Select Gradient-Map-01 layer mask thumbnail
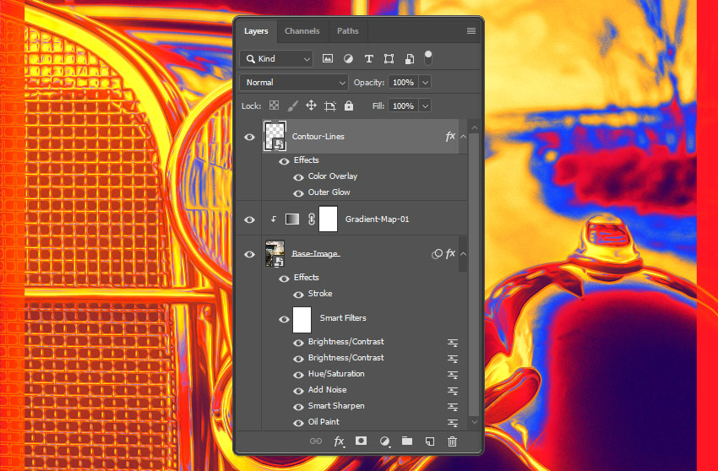 point(328,219)
